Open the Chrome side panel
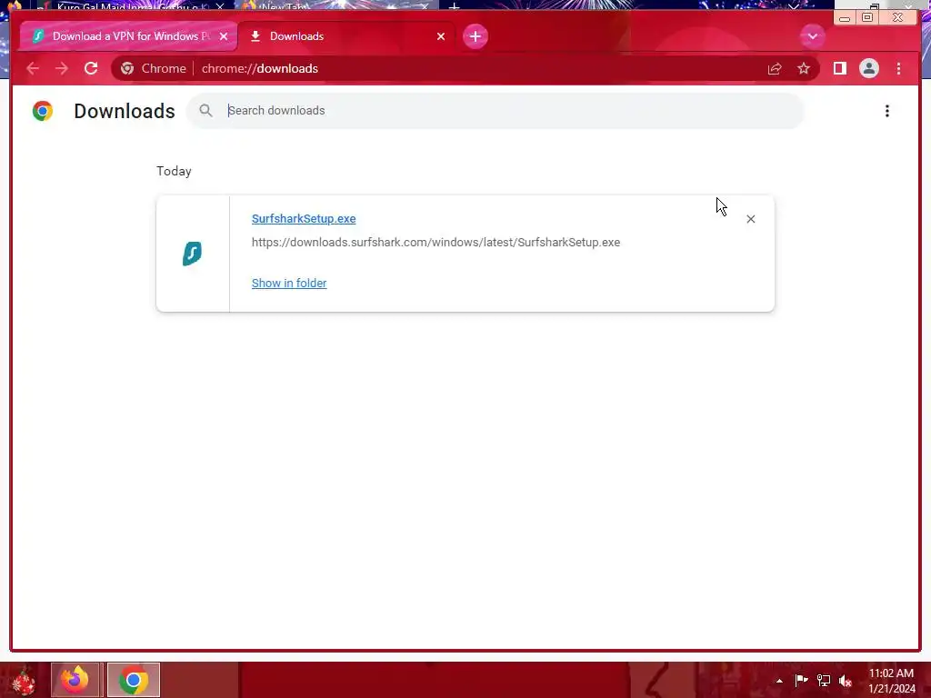Viewport: 931px width, 698px height. click(839, 68)
